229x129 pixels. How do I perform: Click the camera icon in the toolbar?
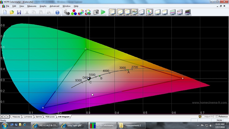pos(96,12)
